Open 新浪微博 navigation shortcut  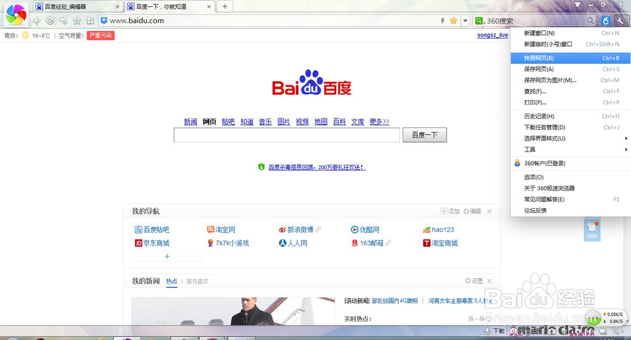tap(296, 230)
